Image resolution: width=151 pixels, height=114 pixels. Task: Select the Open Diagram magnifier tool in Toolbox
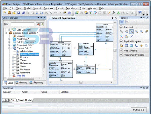(x=141, y=32)
